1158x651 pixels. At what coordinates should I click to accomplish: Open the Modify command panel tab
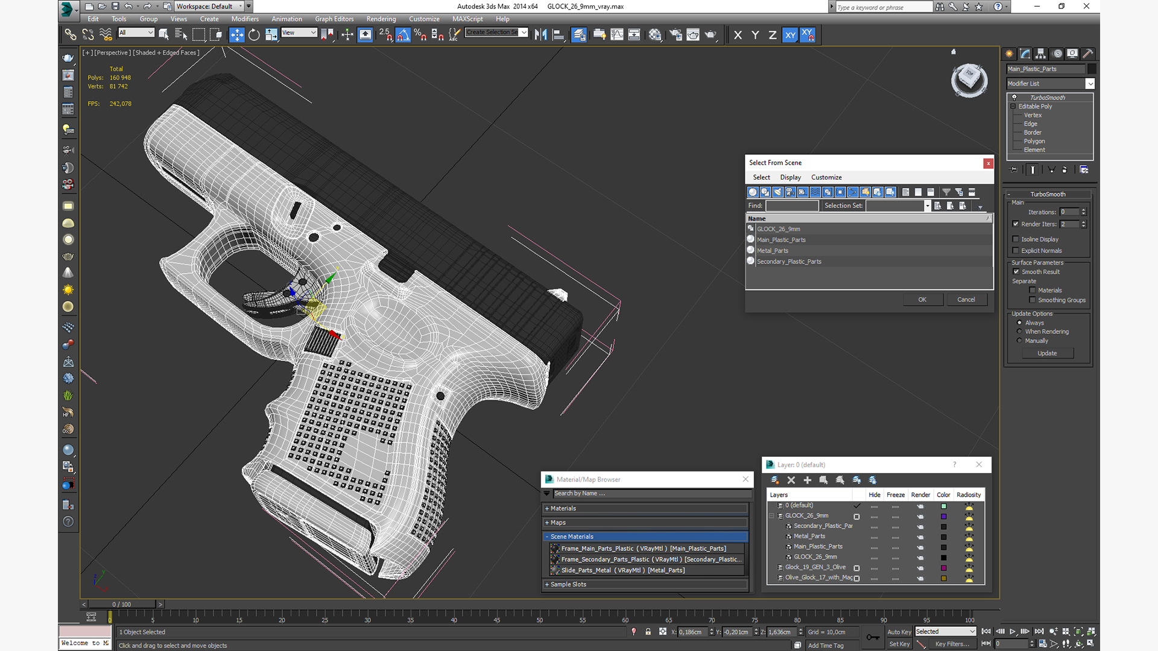click(x=1025, y=54)
